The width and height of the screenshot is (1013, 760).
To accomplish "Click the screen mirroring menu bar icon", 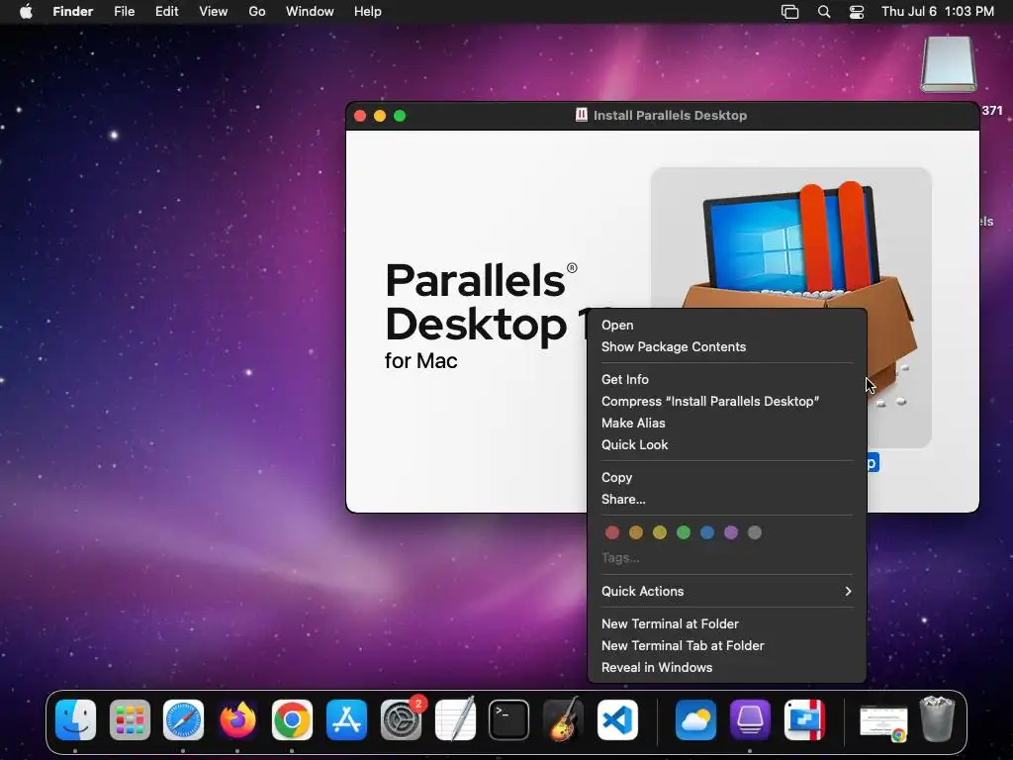I will click(789, 12).
